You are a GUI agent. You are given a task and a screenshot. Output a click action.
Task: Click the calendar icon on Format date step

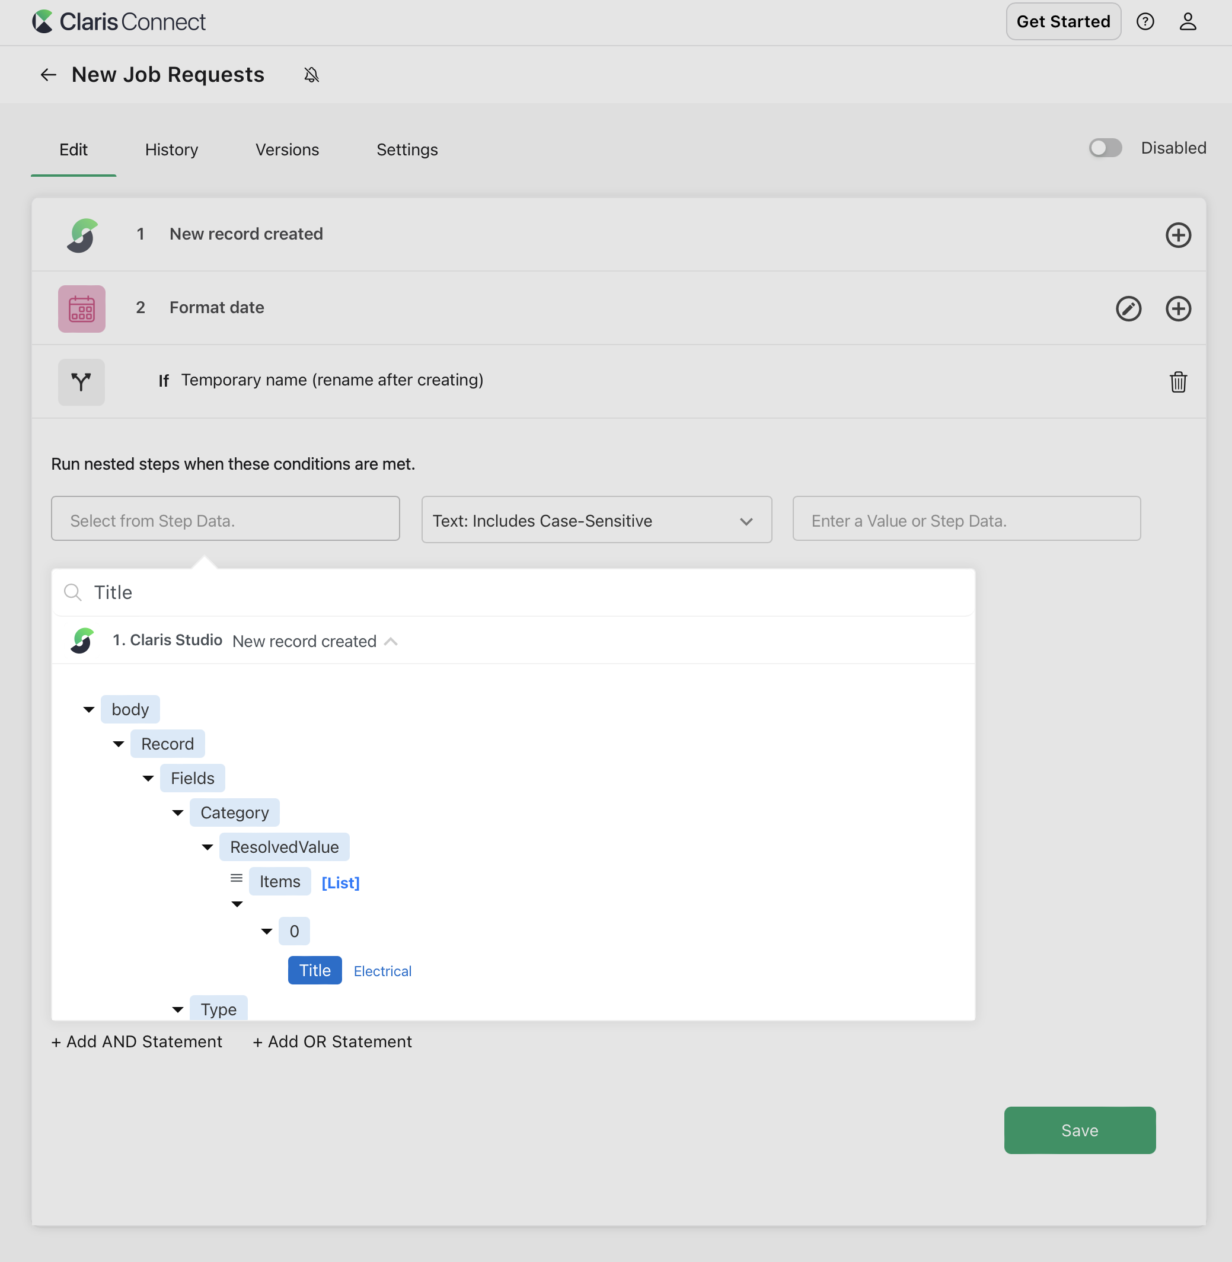(82, 309)
